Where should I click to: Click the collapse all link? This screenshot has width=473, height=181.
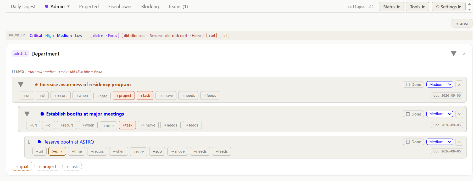click(x=361, y=7)
